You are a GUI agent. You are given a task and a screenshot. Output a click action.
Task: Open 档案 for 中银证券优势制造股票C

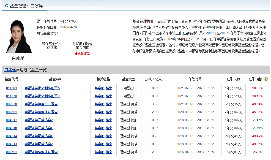click(109, 96)
